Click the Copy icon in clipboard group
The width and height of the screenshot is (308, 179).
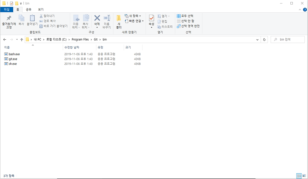pyautogui.click(x=21, y=18)
